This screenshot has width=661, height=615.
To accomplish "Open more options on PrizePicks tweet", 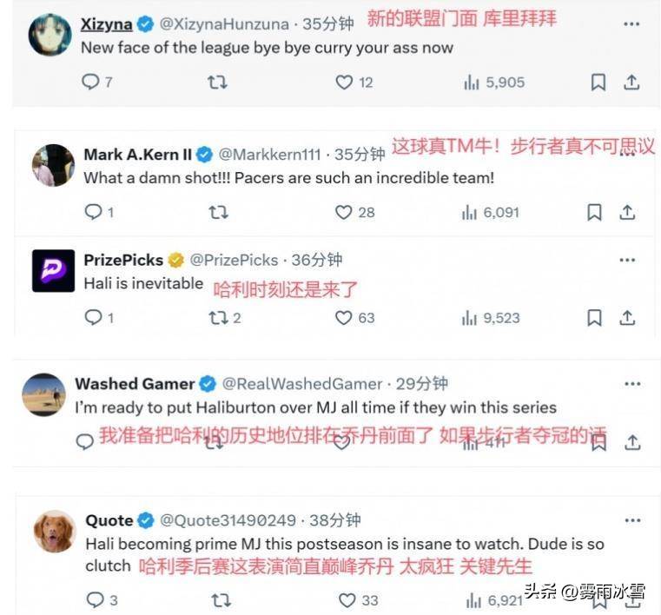I will tap(627, 260).
